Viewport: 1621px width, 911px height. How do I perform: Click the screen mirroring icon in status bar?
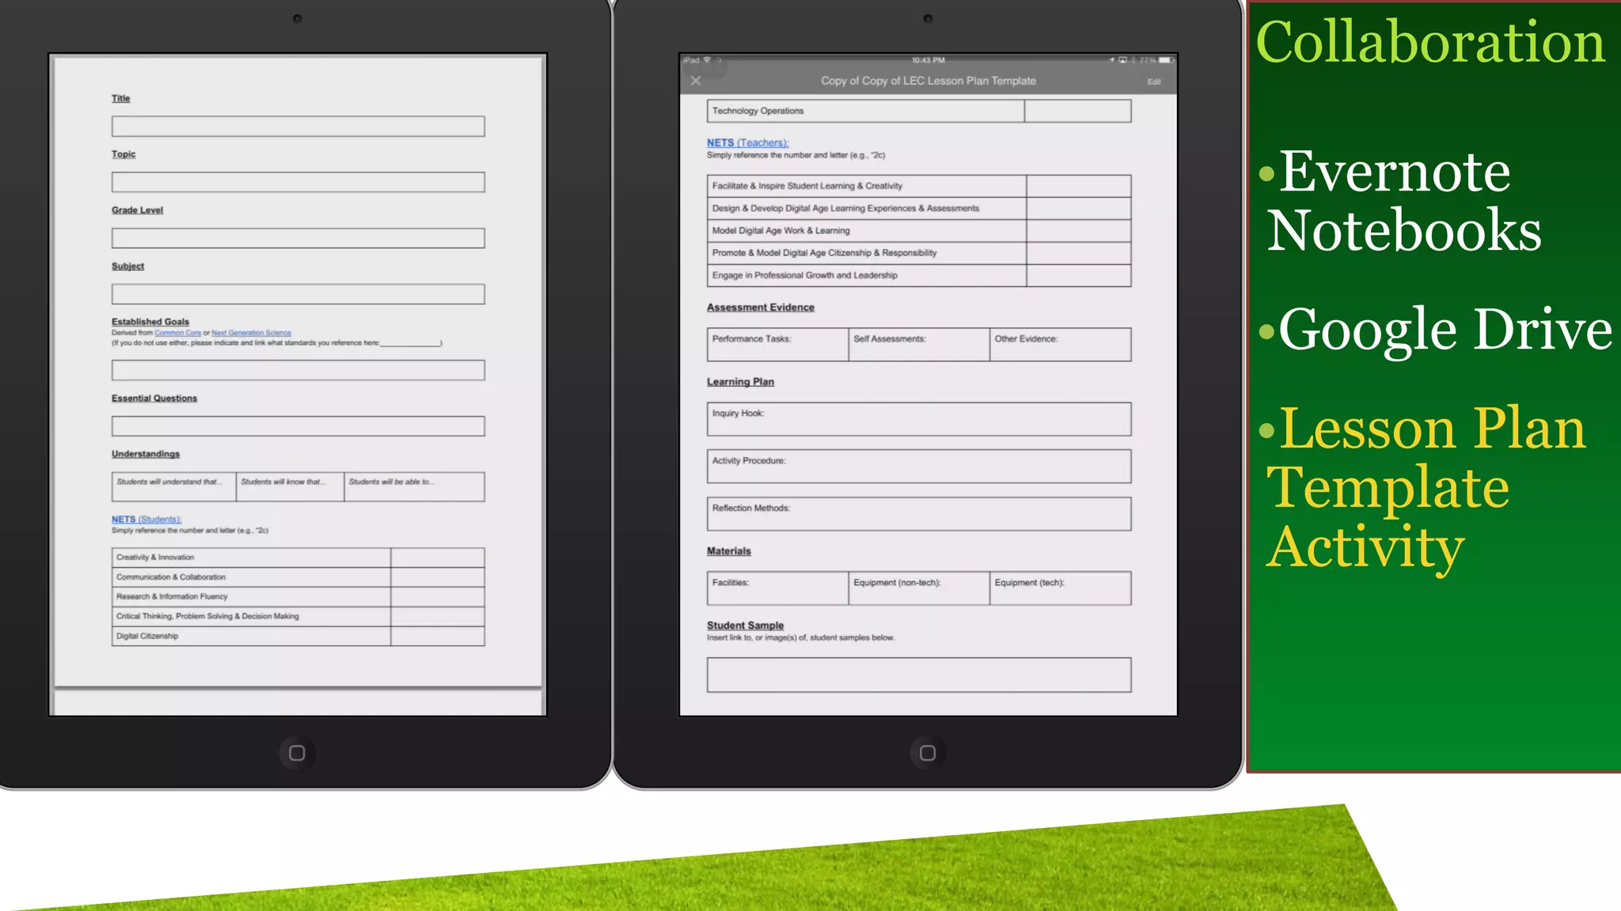click(1122, 60)
